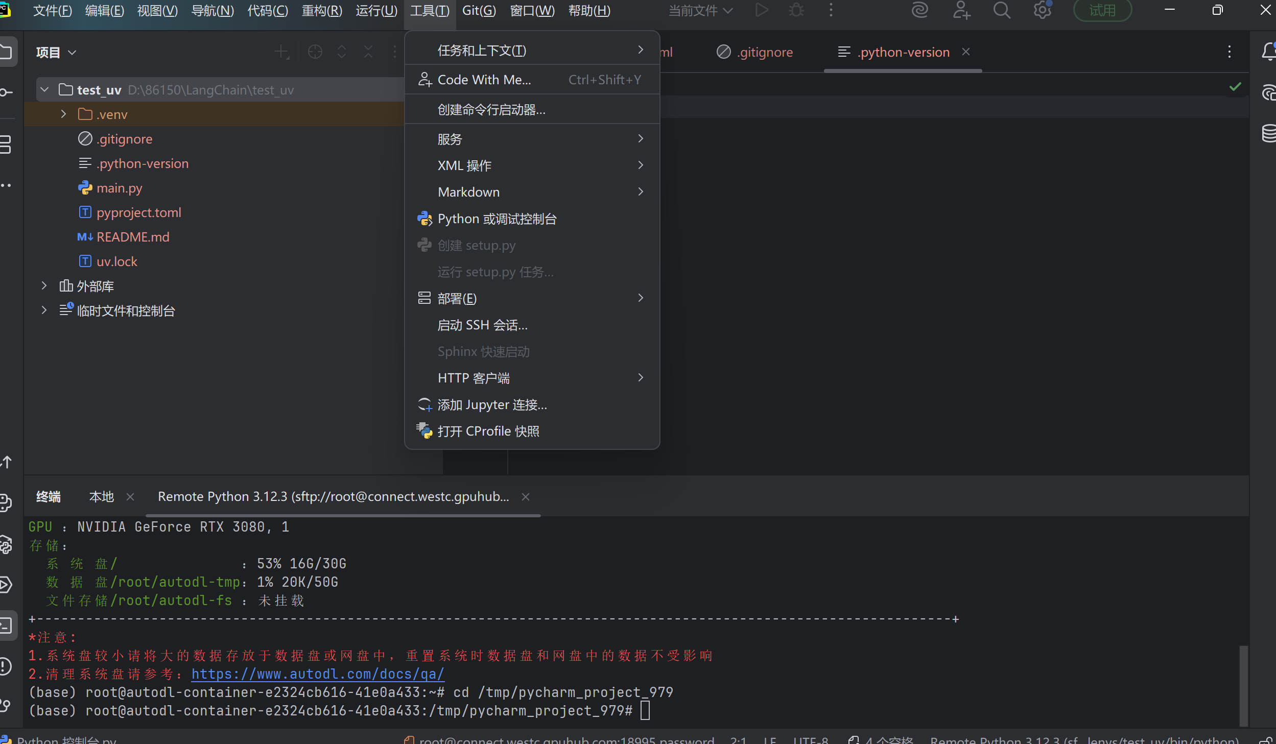1276x744 pixels.
Task: Open the autodl docs link in terminal
Action: coord(318,674)
